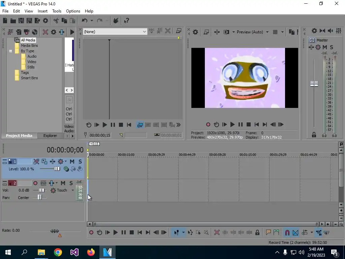Viewport: 345px width, 259px height.
Task: Toggle Automatic Crossfades button
Action: [295, 232]
